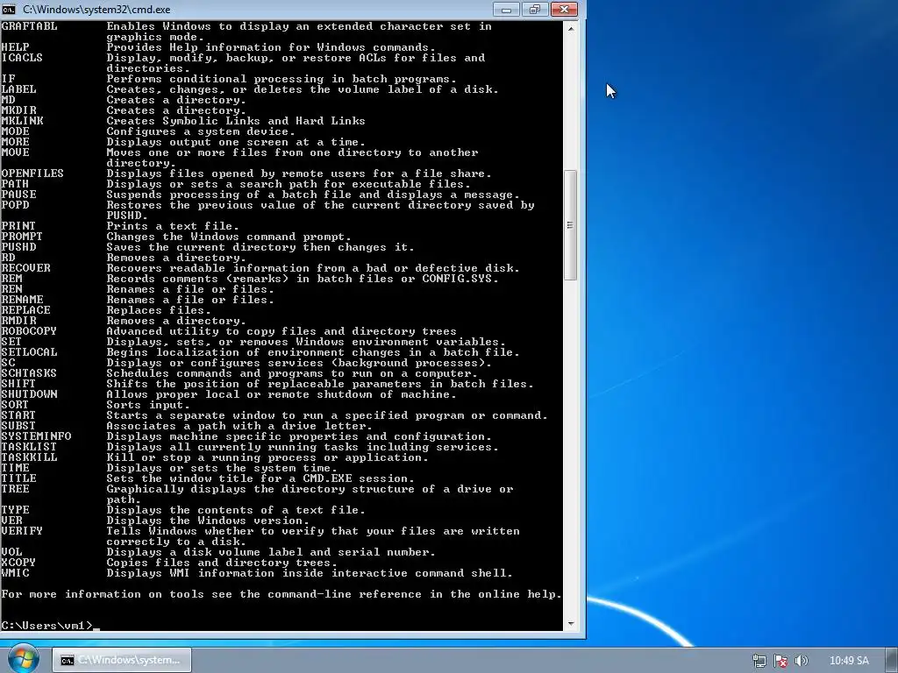This screenshot has width=898, height=673.
Task: Click the TASKLIST command name
Action: point(29,447)
